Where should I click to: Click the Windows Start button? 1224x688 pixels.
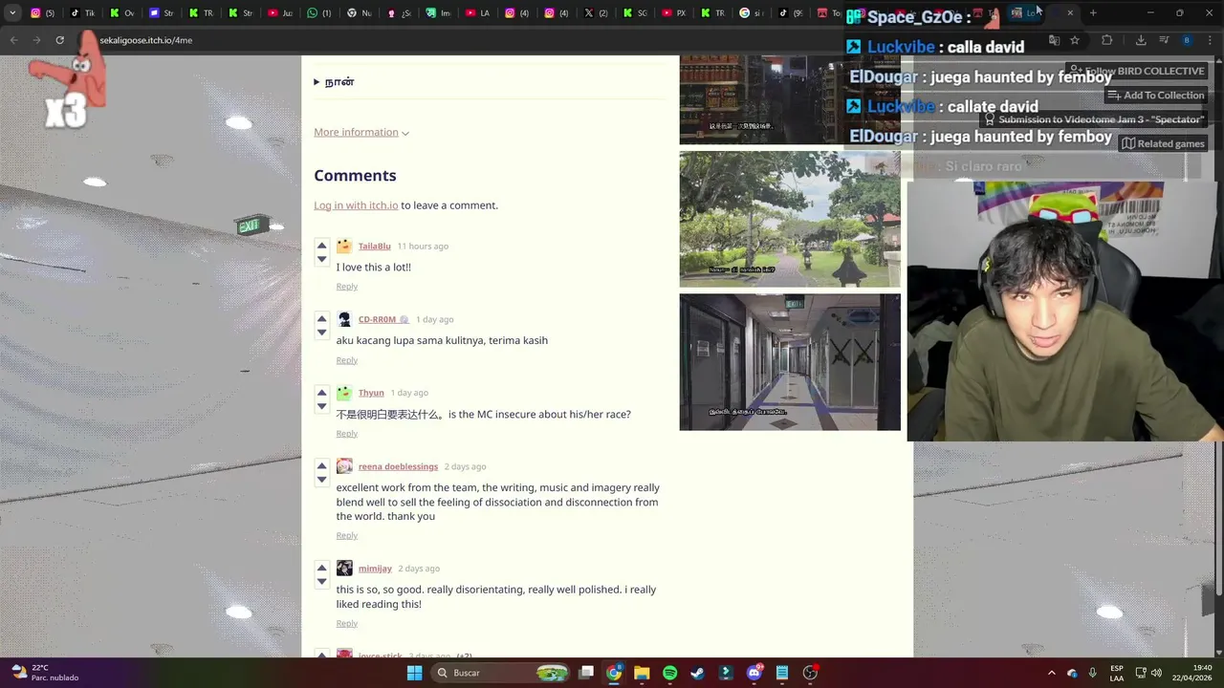pos(414,673)
